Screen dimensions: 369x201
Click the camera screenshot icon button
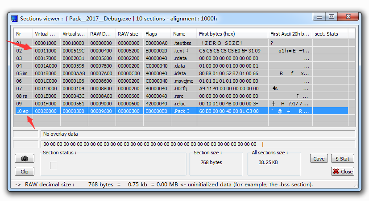25,159
